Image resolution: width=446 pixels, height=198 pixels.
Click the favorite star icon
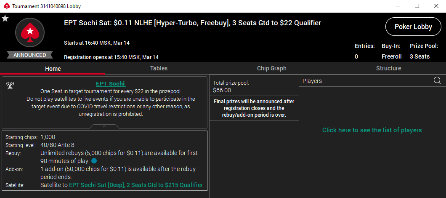click(5, 18)
